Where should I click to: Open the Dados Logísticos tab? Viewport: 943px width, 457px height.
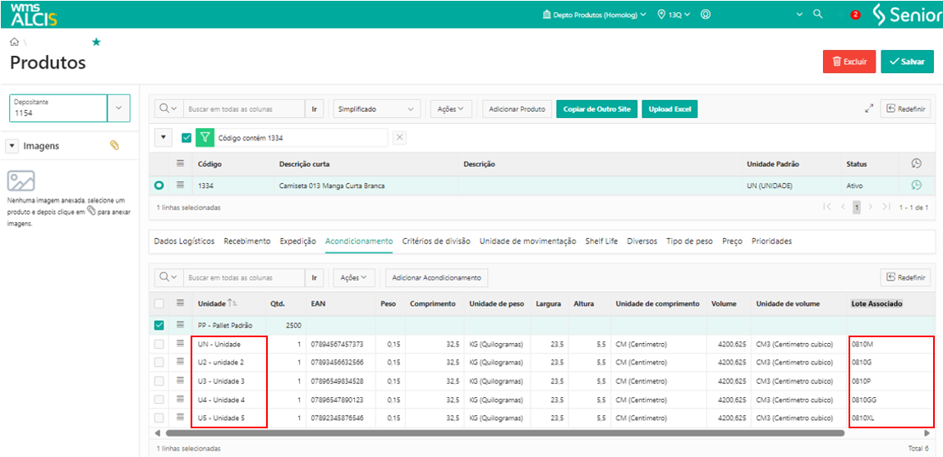[184, 241]
